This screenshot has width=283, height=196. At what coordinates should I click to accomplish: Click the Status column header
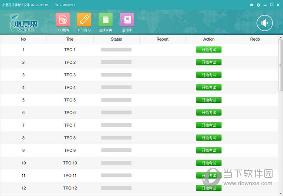(116, 39)
